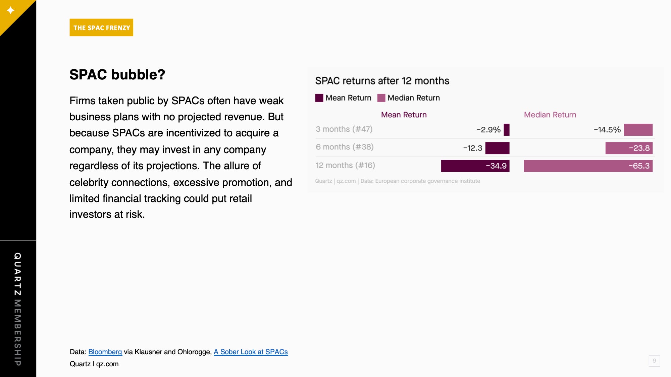This screenshot has height=377, width=671.
Task: Click the -14.5% median return bar
Action: [x=638, y=130]
